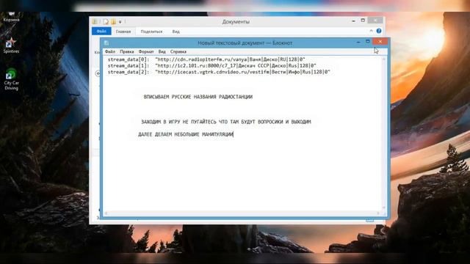Image resolution: width=470 pixels, height=264 pixels.
Task: Open Notepad's Справка menu
Action: tap(178, 51)
